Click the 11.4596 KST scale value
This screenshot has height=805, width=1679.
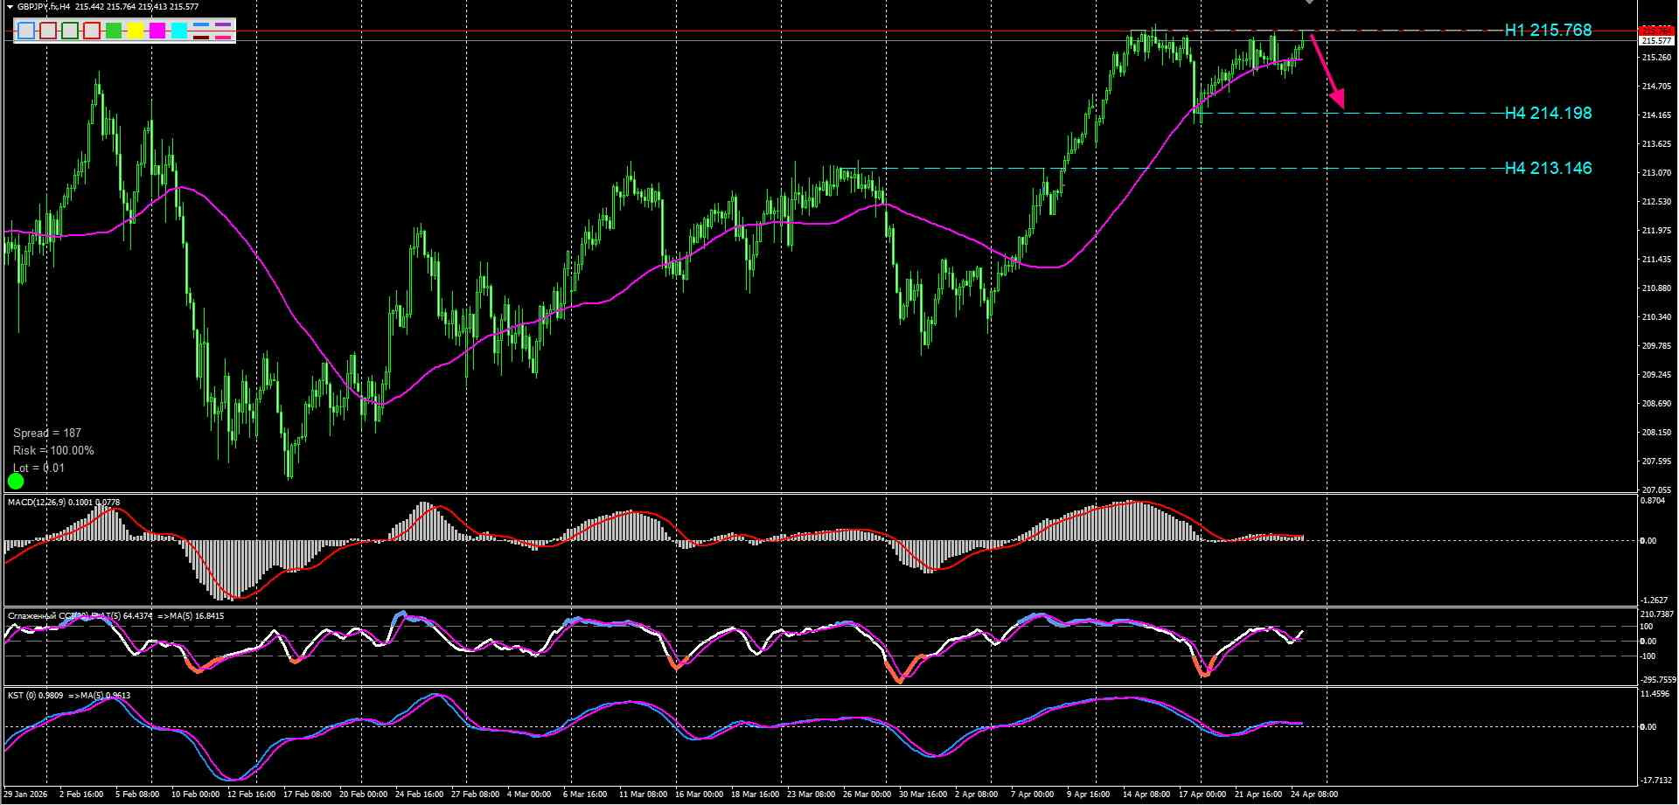pyautogui.click(x=1655, y=695)
